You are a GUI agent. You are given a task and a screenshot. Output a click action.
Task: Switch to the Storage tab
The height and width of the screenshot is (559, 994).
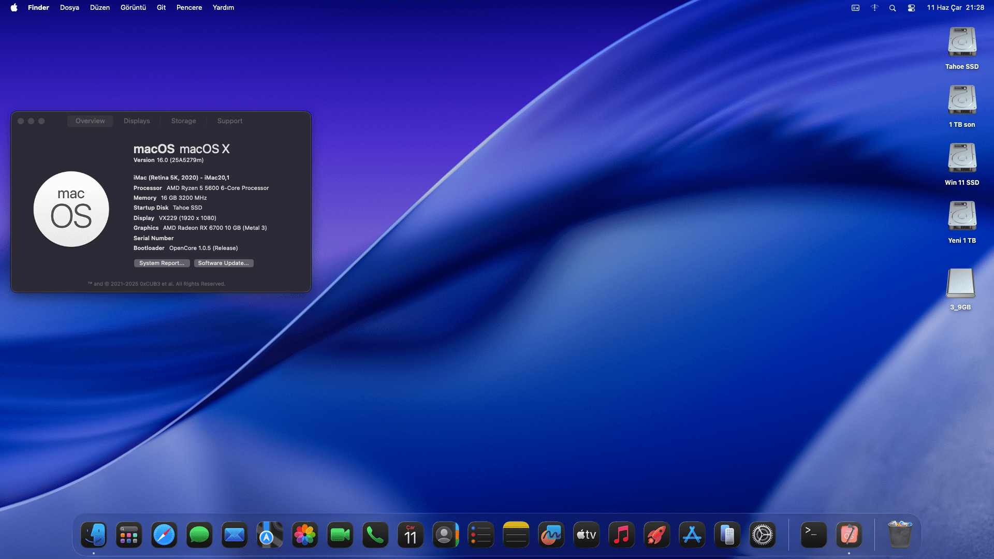[183, 121]
